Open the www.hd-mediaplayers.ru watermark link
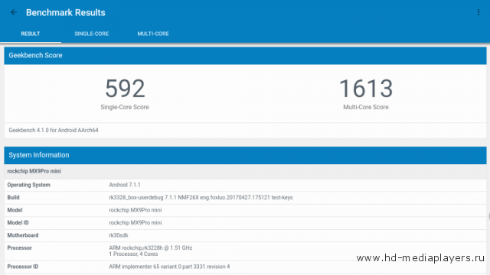Viewport: 490px width, 275px height. 420,258
